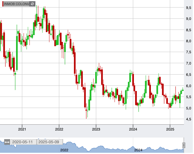The width and height of the screenshot is (194, 154).
Task: Click the 6,0 price axis label
Action: coord(189,86)
